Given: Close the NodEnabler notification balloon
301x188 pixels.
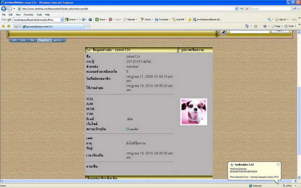Looking at the screenshot, I should [x=278, y=164].
